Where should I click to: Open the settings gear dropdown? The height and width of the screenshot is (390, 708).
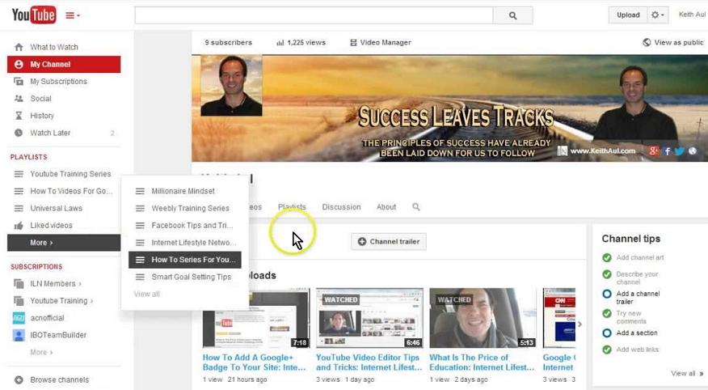[657, 15]
